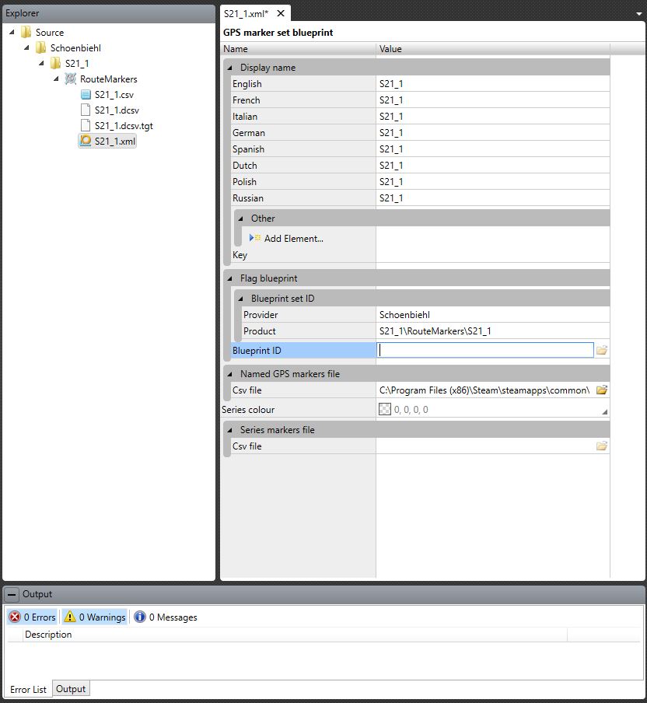This screenshot has height=703, width=647.
Task: Select S21_1.dcsv.tgt in Explorer
Action: tap(124, 125)
